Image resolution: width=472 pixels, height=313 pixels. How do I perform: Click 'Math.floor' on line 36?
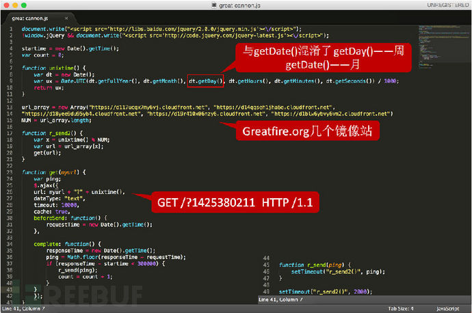(83, 257)
